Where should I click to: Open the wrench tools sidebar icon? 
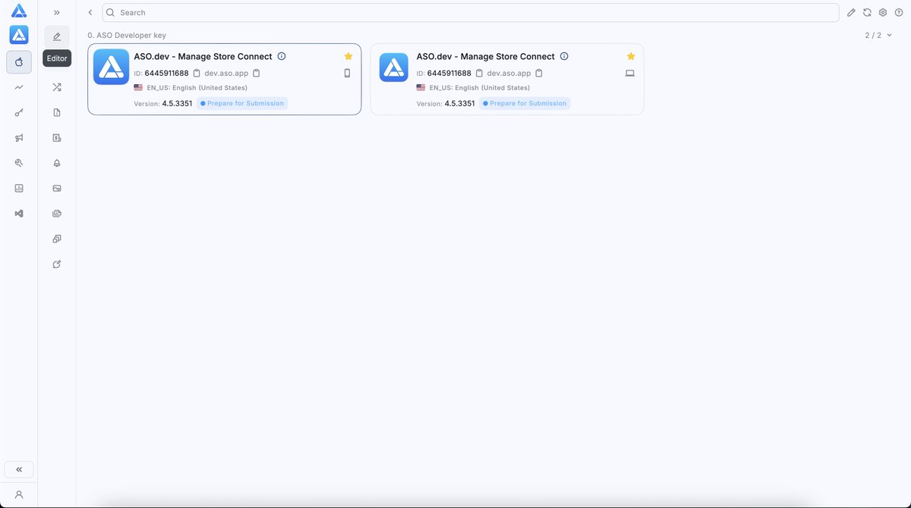[19, 163]
